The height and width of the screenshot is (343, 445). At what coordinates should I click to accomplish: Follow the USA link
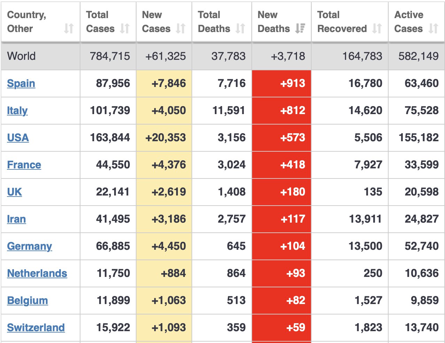click(x=18, y=138)
